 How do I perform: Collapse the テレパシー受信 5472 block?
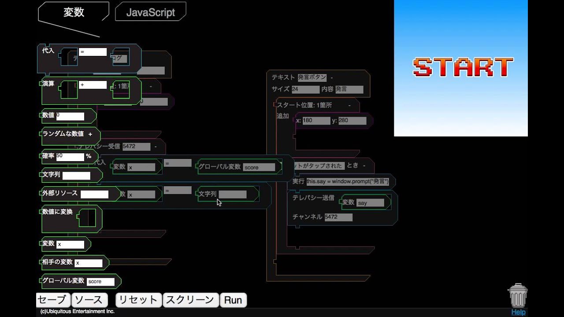[155, 147]
